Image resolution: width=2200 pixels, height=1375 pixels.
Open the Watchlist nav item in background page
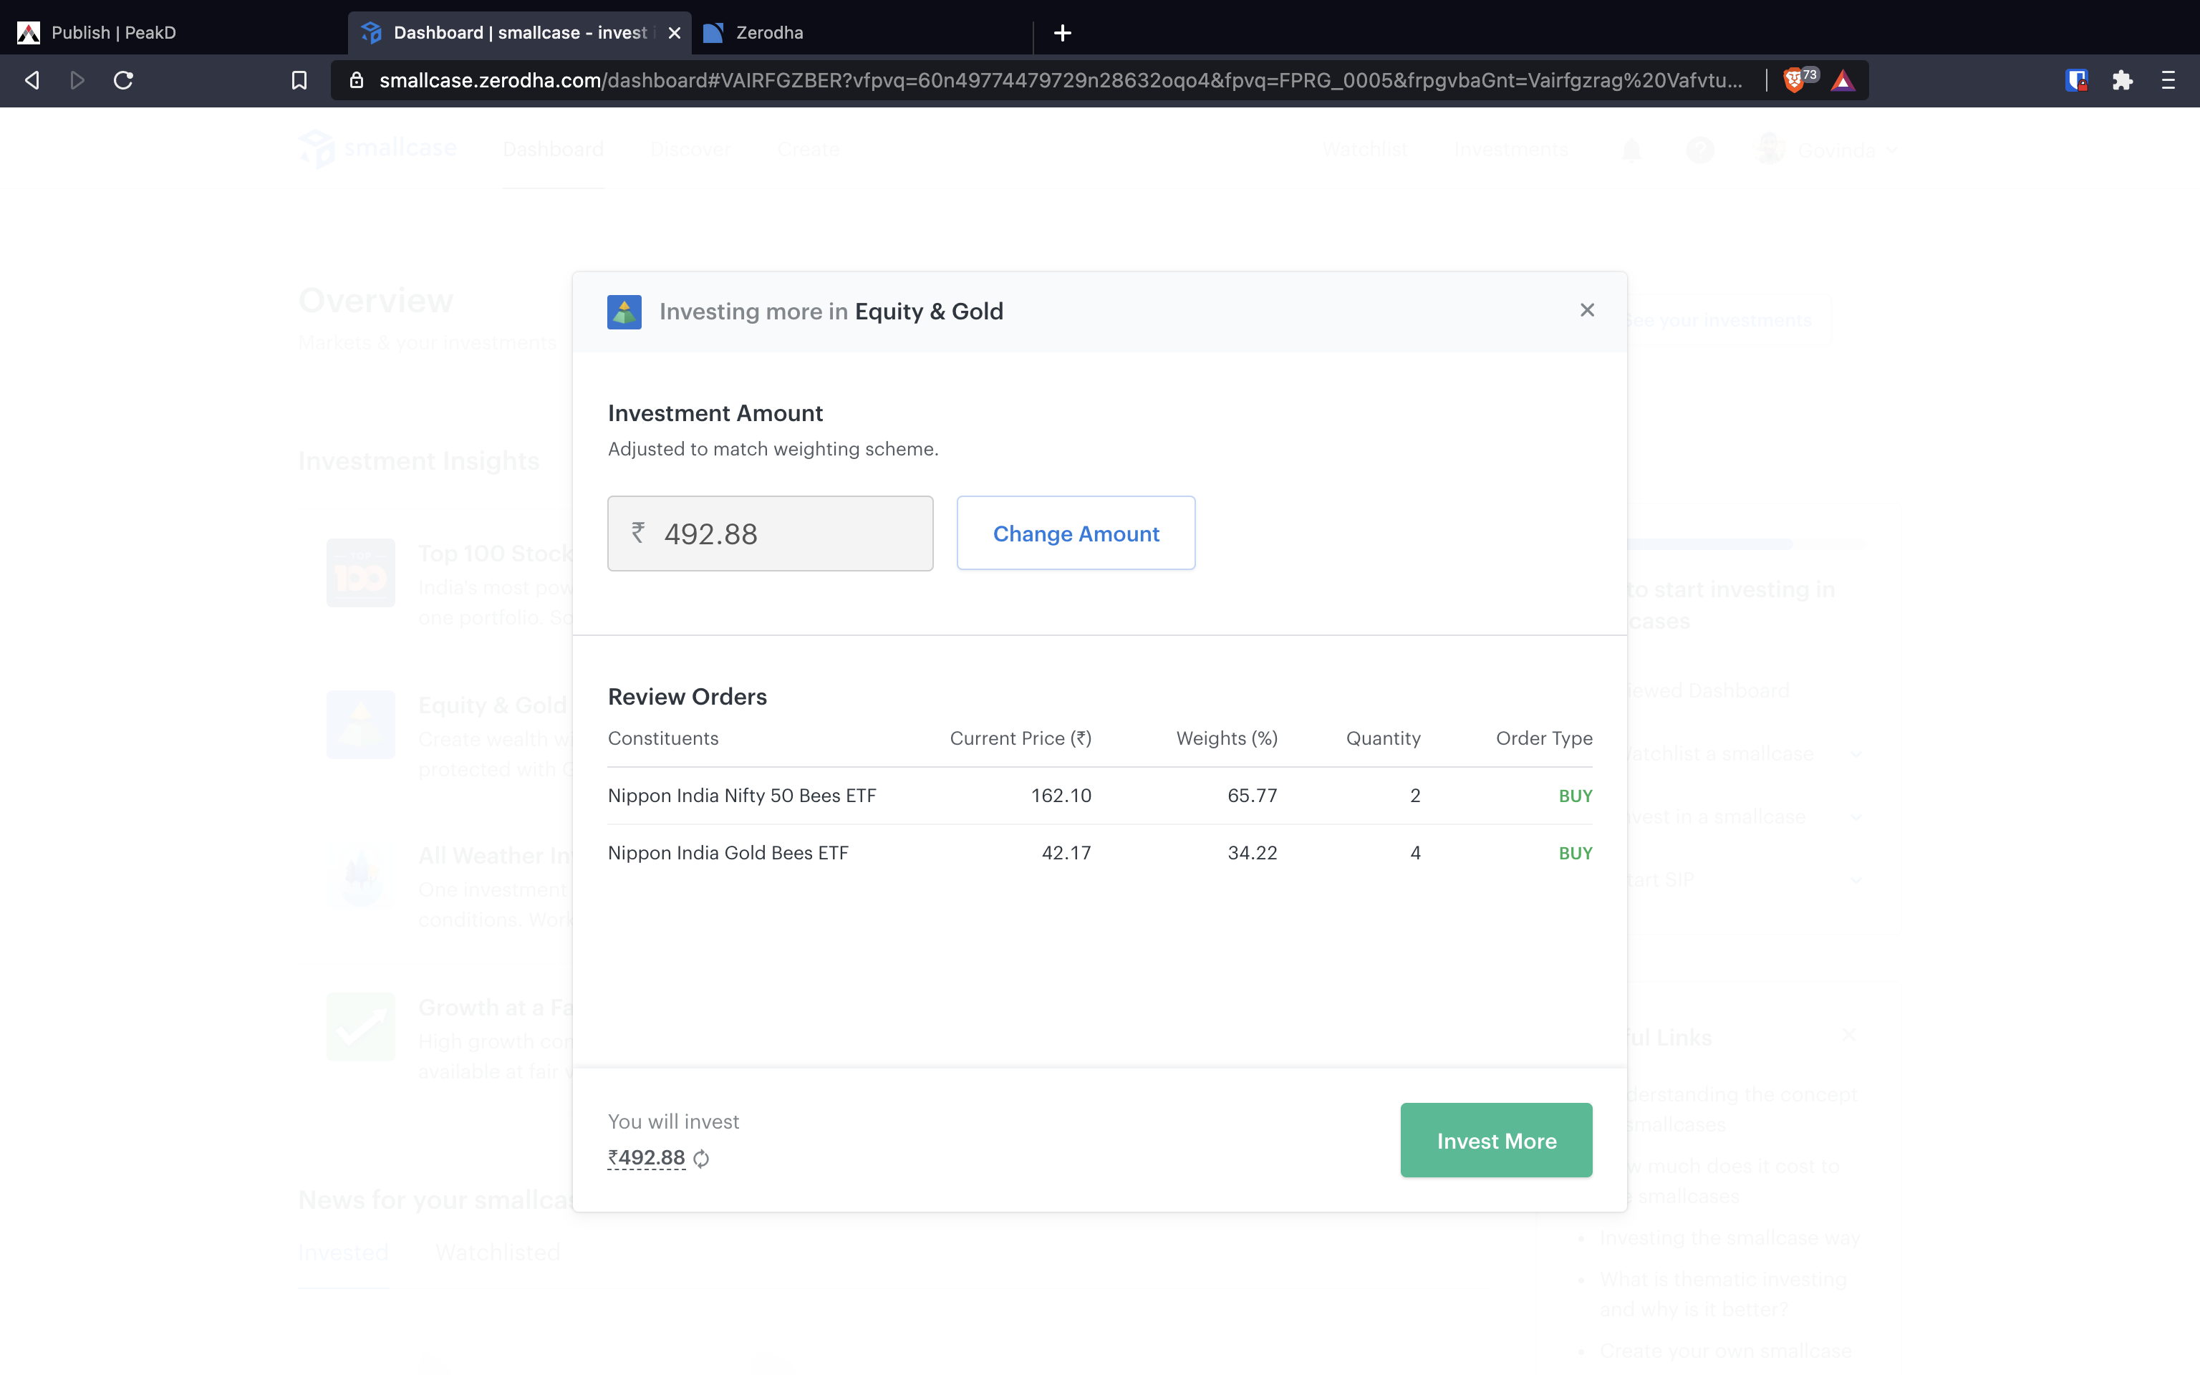(x=1364, y=149)
